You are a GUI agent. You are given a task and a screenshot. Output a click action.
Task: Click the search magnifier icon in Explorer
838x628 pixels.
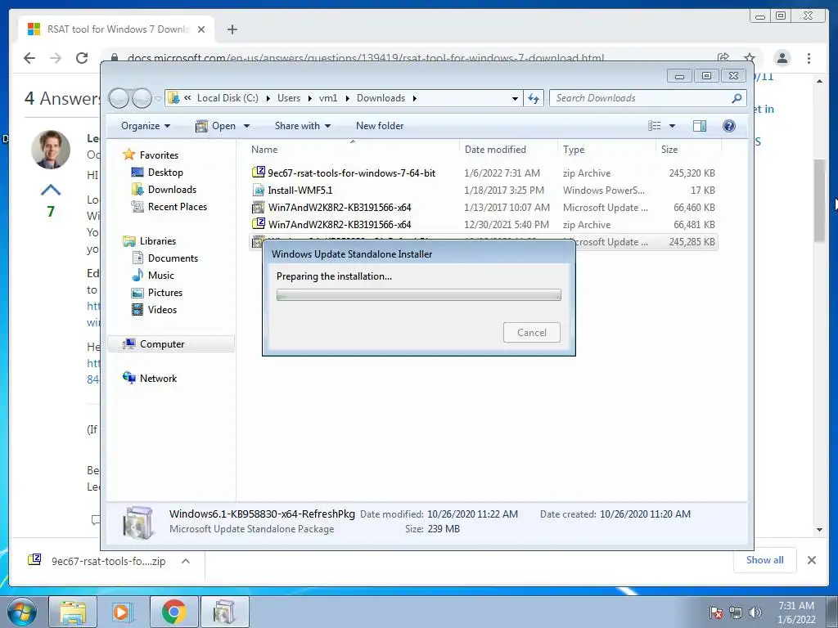click(x=737, y=98)
